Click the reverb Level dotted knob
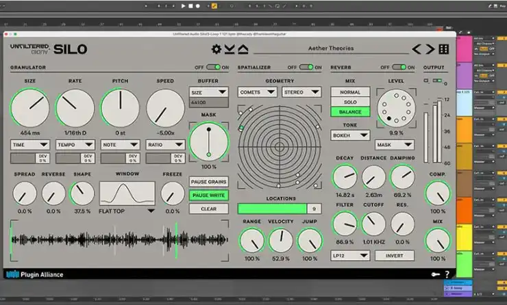507x305 pixels. [396, 108]
